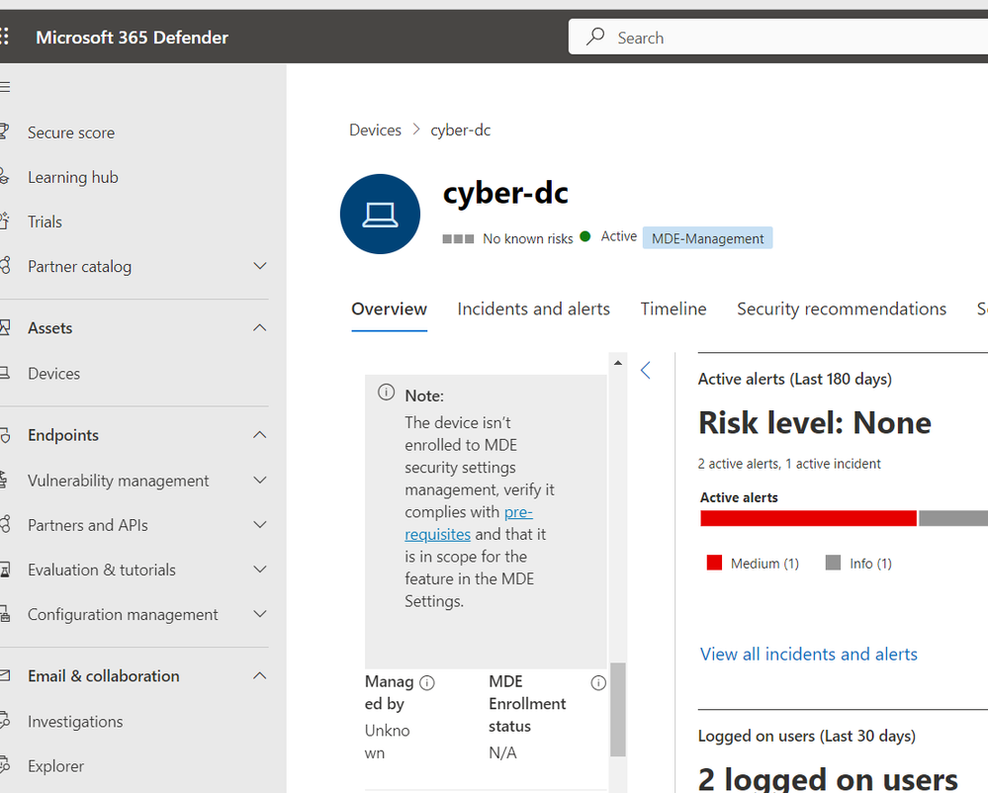Collapse the Endpoints section chevron

pyautogui.click(x=259, y=435)
